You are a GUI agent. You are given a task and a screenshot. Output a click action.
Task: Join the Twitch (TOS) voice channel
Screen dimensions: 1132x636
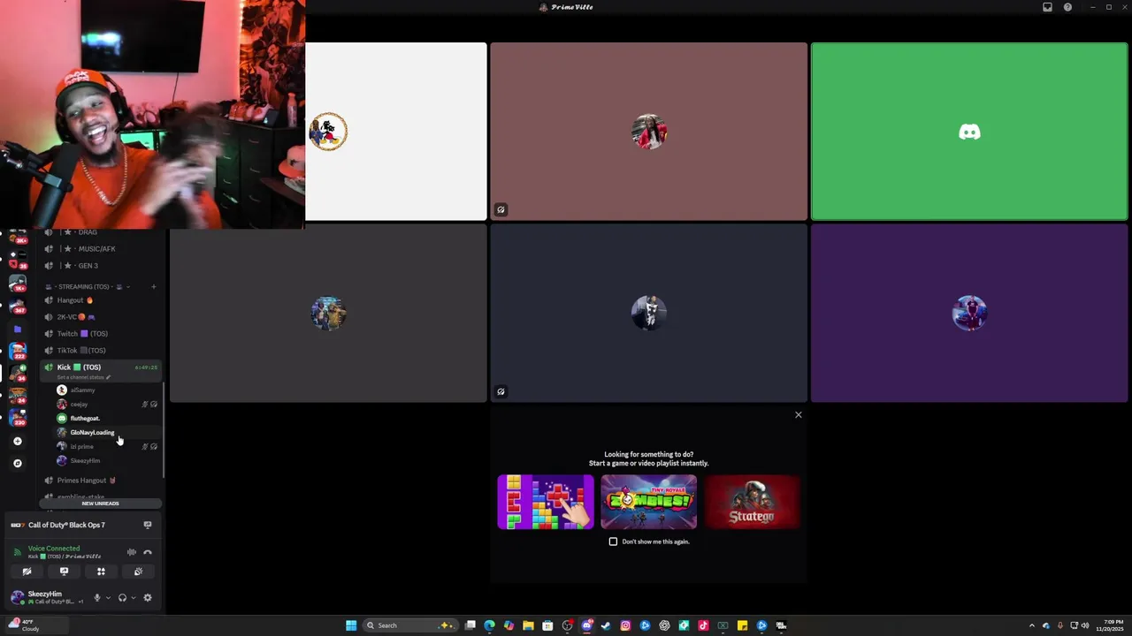[102, 334]
